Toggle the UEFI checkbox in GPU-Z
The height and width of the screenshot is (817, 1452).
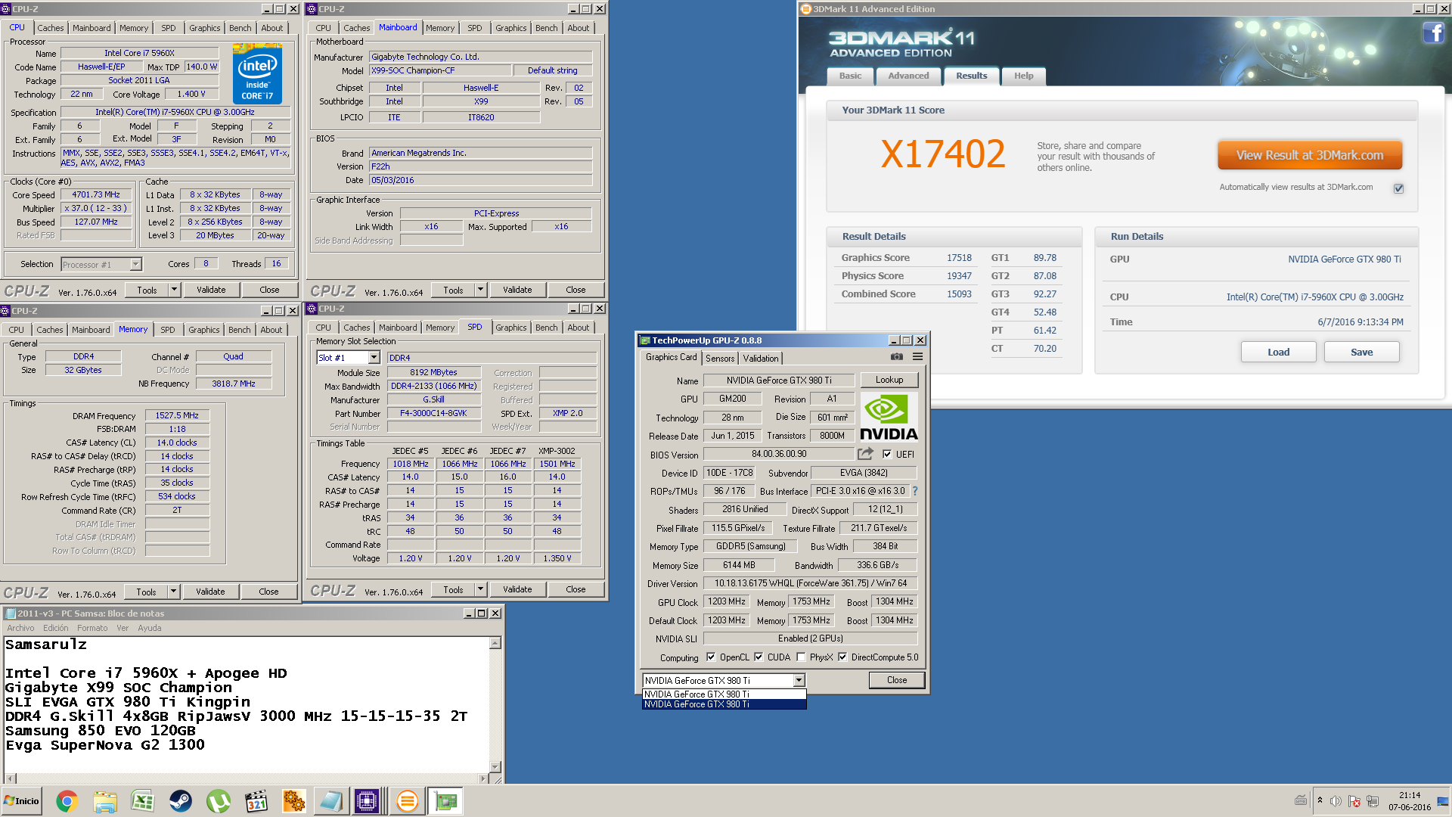887,454
